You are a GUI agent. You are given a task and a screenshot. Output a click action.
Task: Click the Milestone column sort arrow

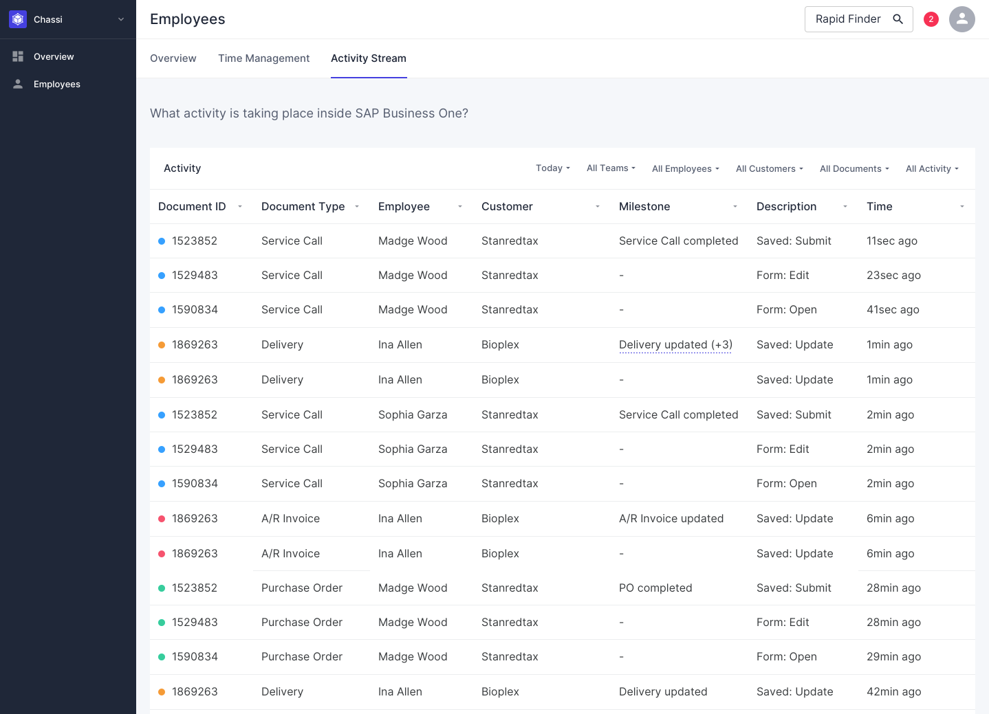(735, 207)
